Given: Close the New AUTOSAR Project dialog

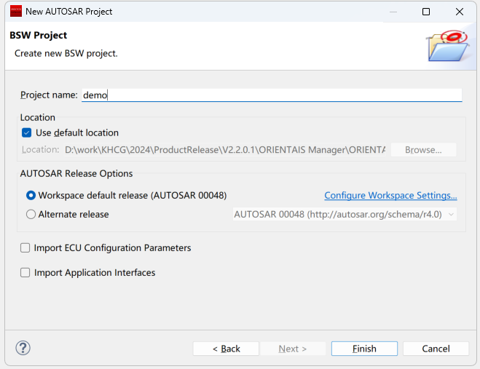Looking at the screenshot, I should coord(460,12).
